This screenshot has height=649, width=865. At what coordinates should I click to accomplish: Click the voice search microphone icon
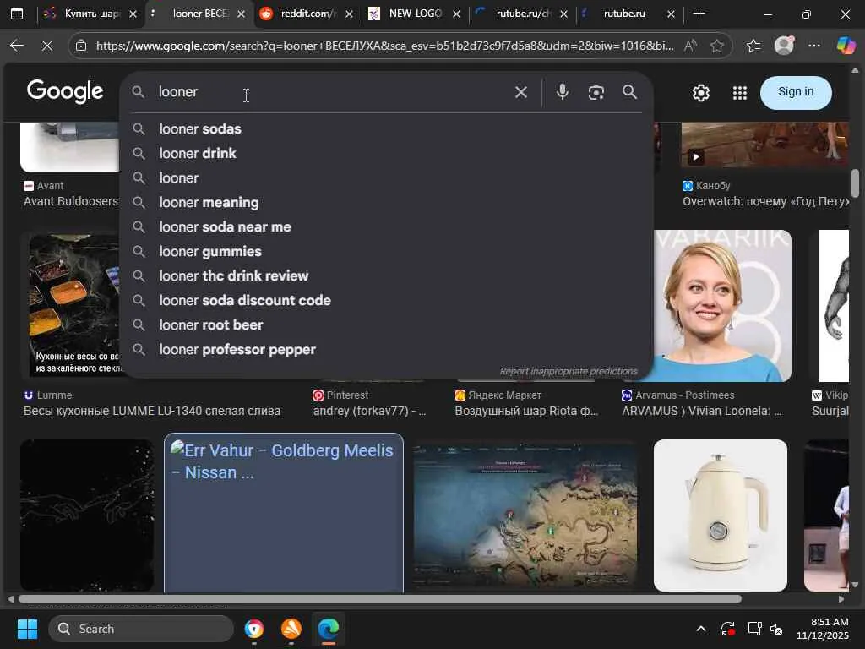coord(562,92)
